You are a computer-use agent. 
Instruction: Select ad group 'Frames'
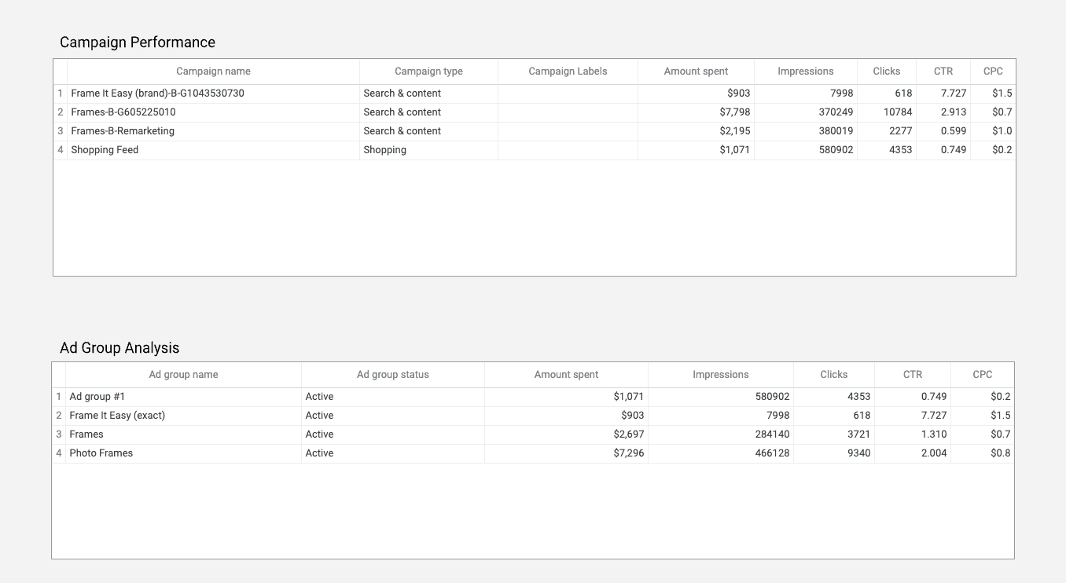tap(86, 434)
